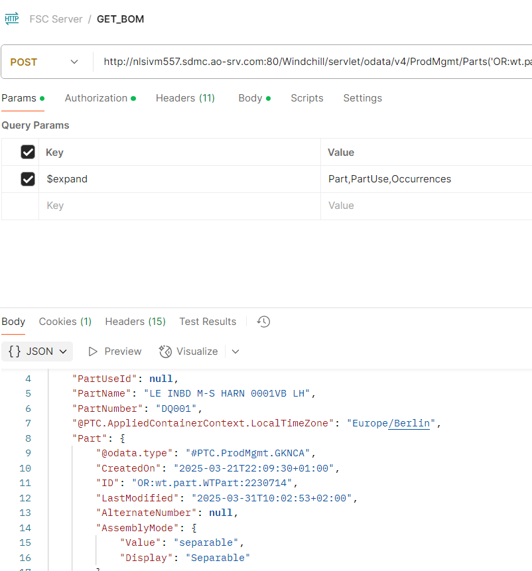The height and width of the screenshot is (571, 532).
Task: Open the Test Results tab
Action: [208, 321]
